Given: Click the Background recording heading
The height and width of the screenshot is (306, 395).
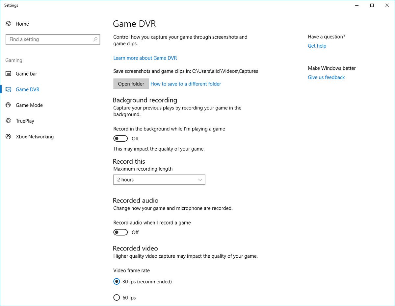Looking at the screenshot, I should (x=145, y=100).
